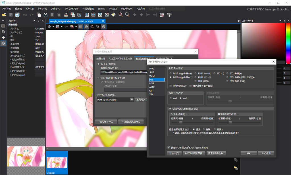Click OK in ファイル保存オプション dialog
The image size is (291, 175).
pos(249,153)
